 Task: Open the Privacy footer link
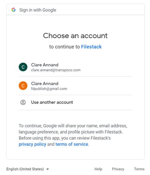[118, 169]
